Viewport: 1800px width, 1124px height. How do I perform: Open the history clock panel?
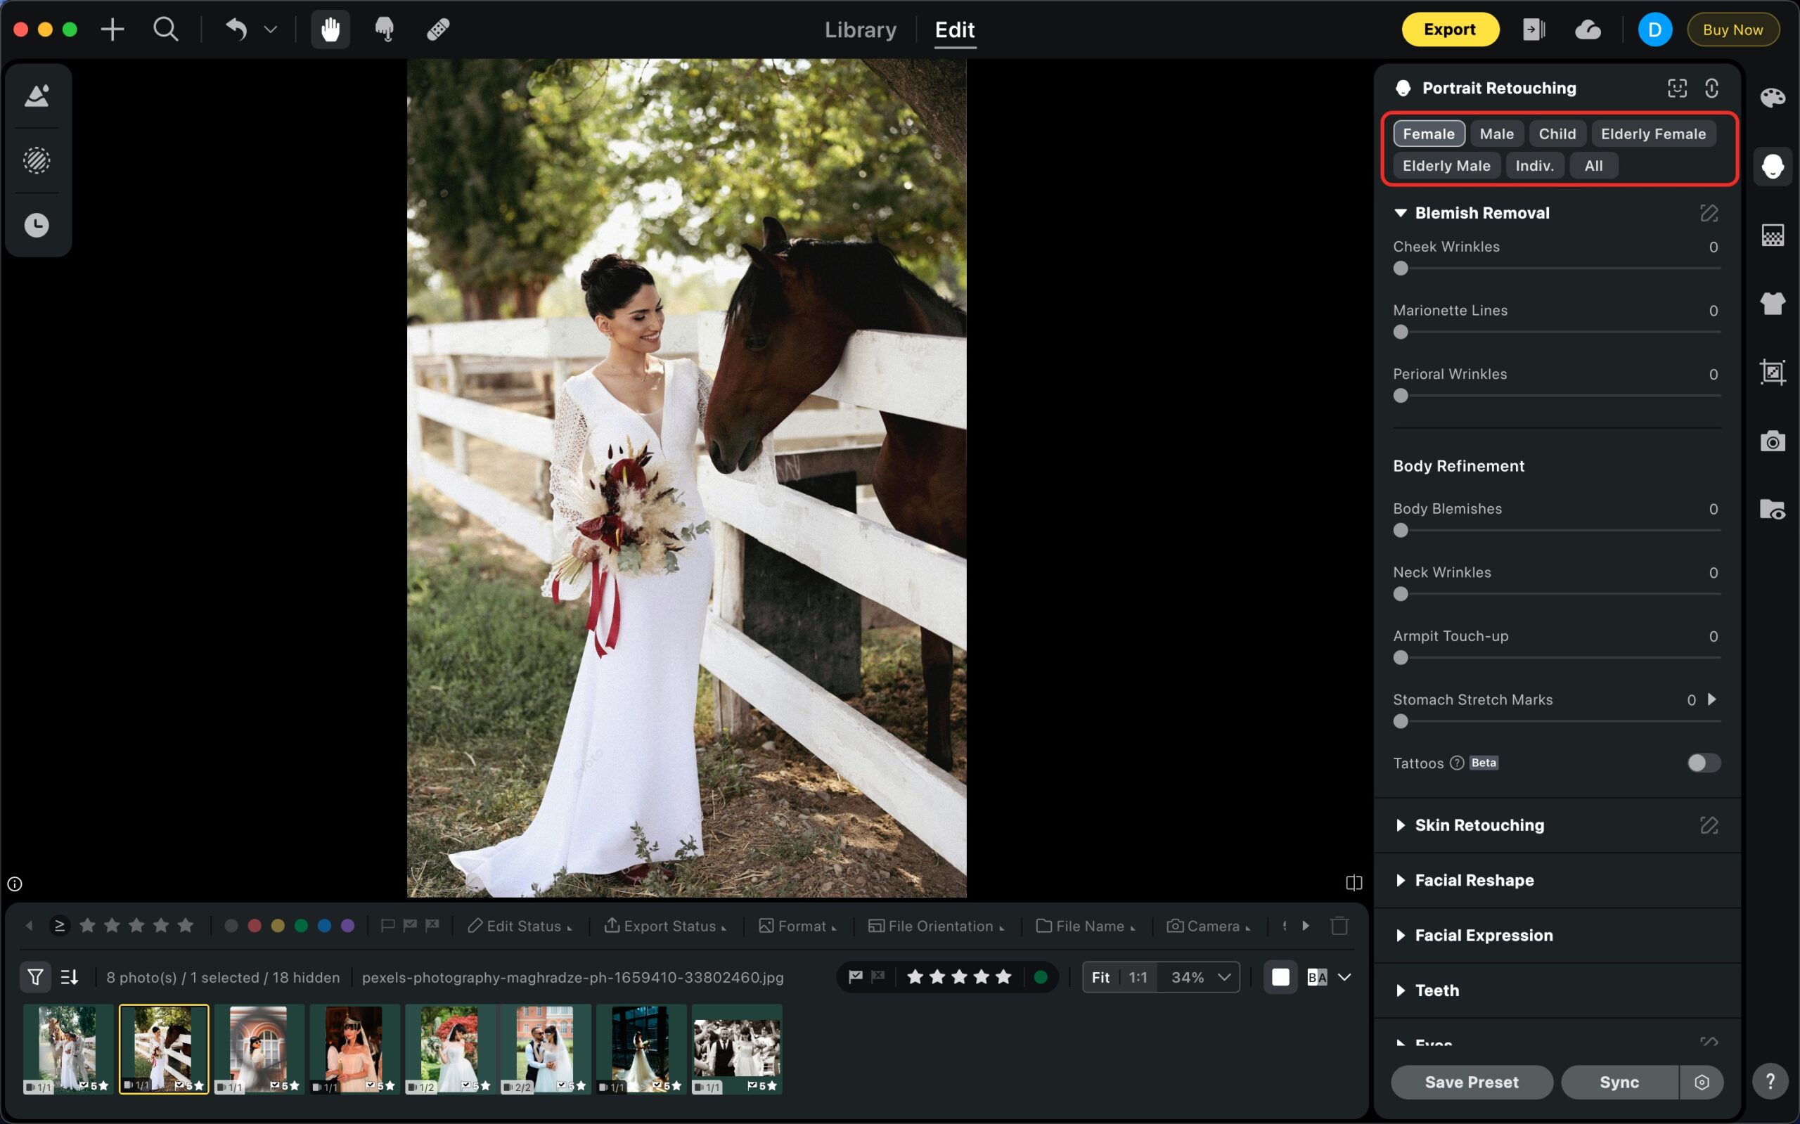37,225
